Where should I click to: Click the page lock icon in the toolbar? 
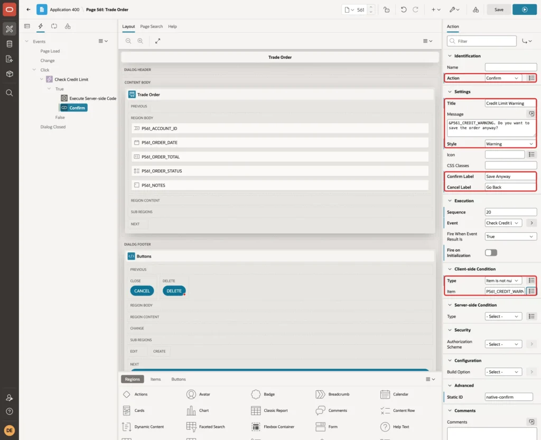387,10
